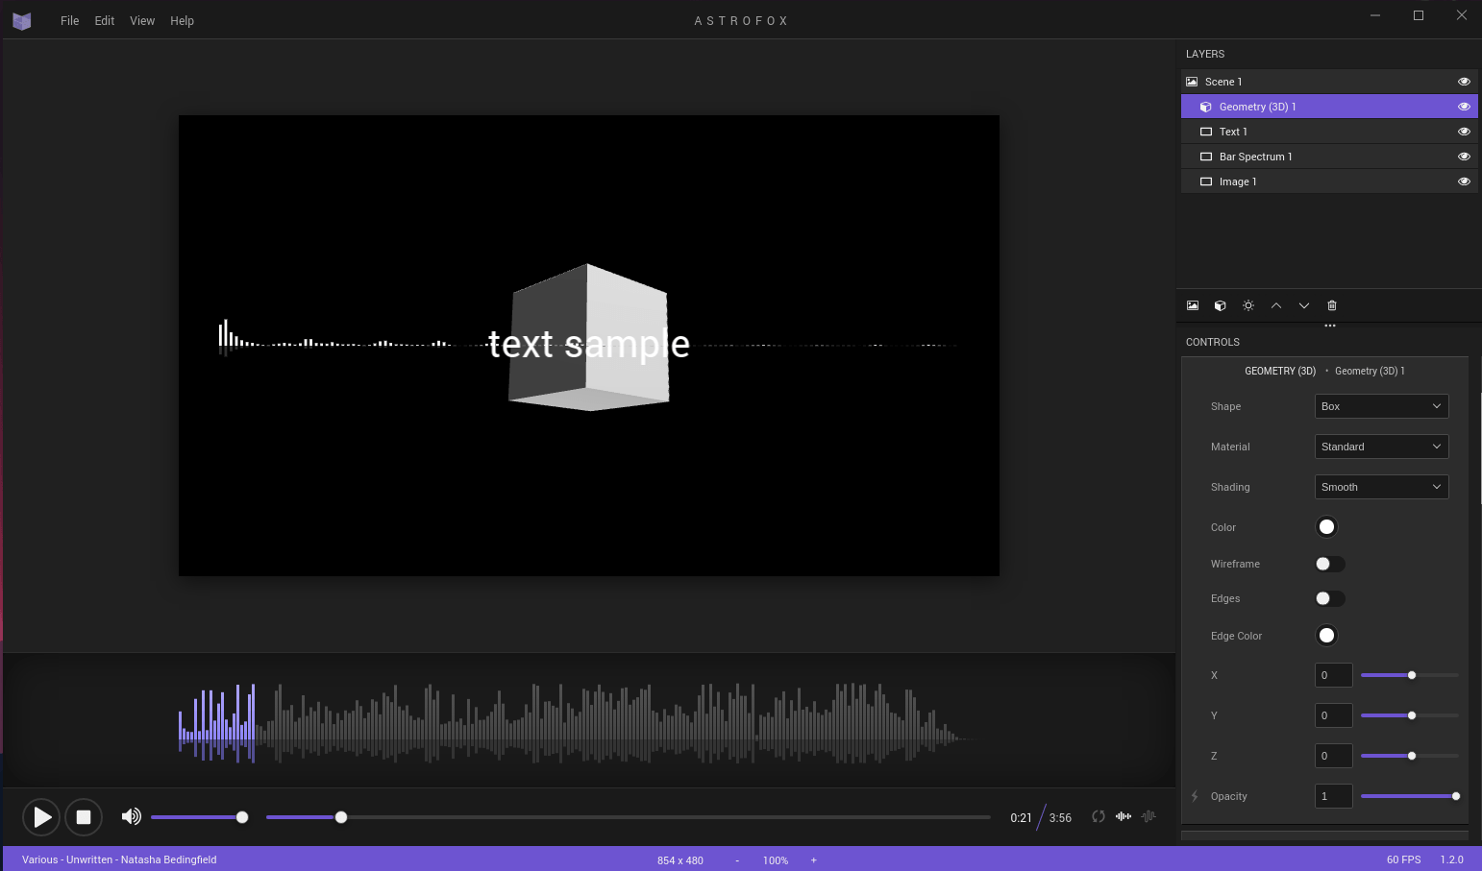The height and width of the screenshot is (871, 1482).
Task: Open the Shading dropdown set to Smooth
Action: pyautogui.click(x=1381, y=487)
